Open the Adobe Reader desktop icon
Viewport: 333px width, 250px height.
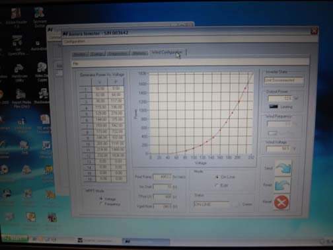(x=16, y=14)
